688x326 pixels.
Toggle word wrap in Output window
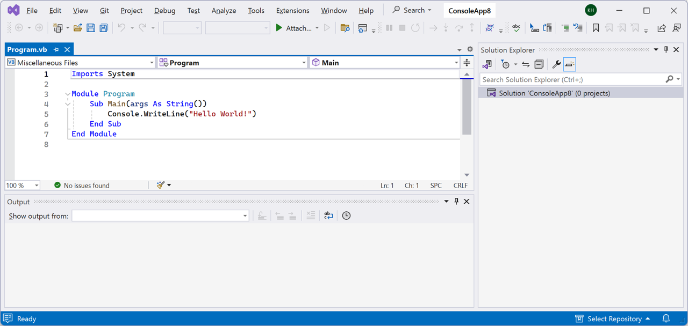[328, 216]
